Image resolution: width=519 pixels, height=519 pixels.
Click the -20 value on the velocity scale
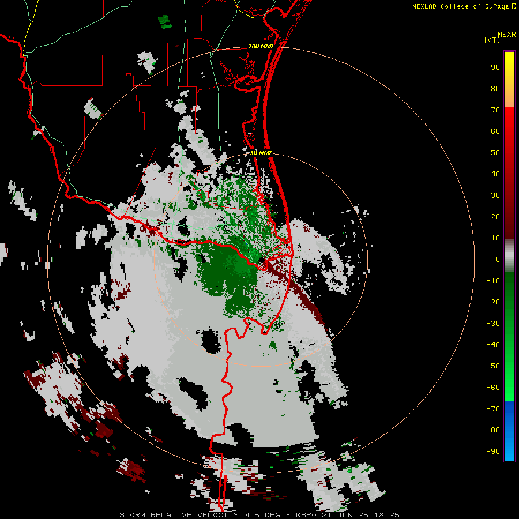pyautogui.click(x=493, y=302)
